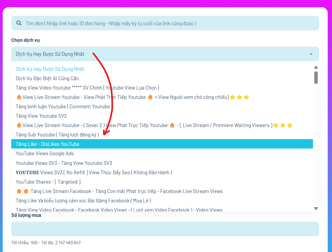
Task: Select 'Youtube Views SV3 - Tăng View Youtube SV3'
Action: pos(64,163)
